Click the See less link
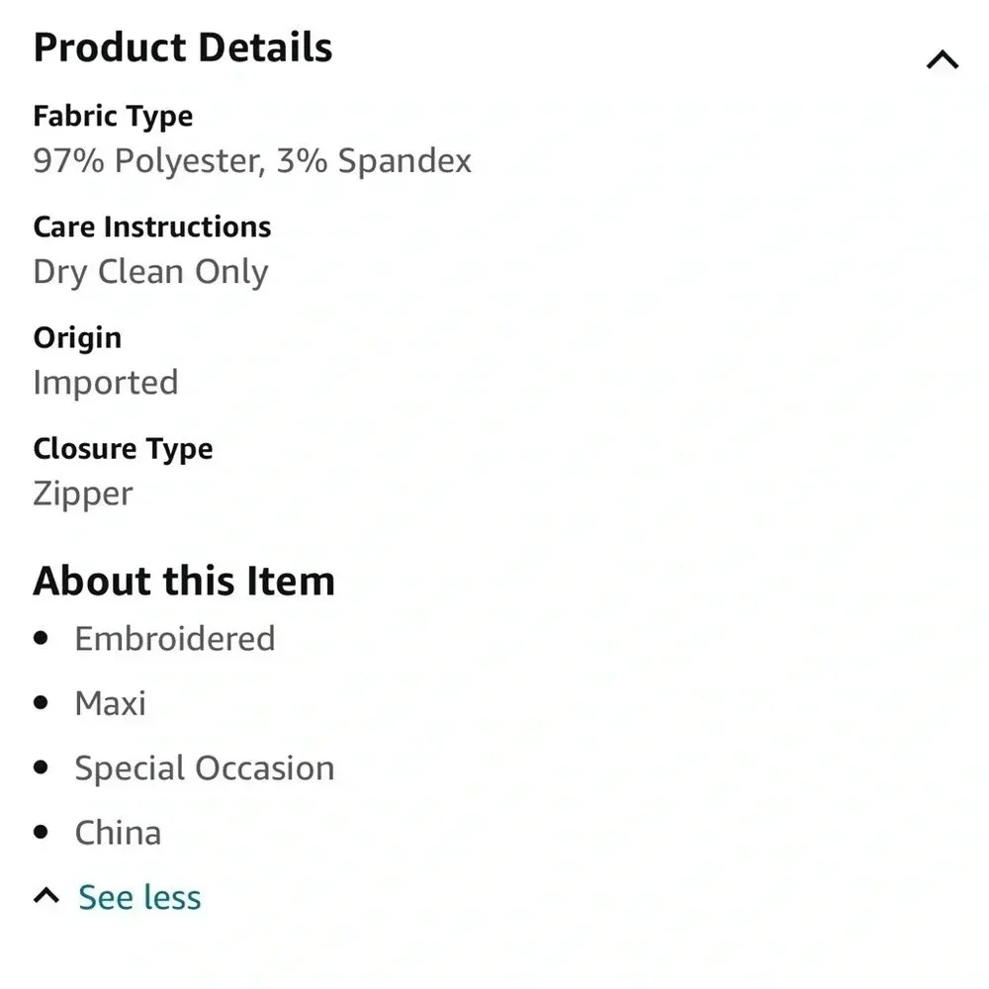Image resolution: width=989 pixels, height=989 pixels. (139, 897)
